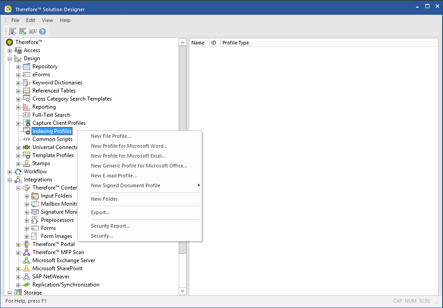Sort list by Name column header
443x308 pixels.
(x=199, y=43)
